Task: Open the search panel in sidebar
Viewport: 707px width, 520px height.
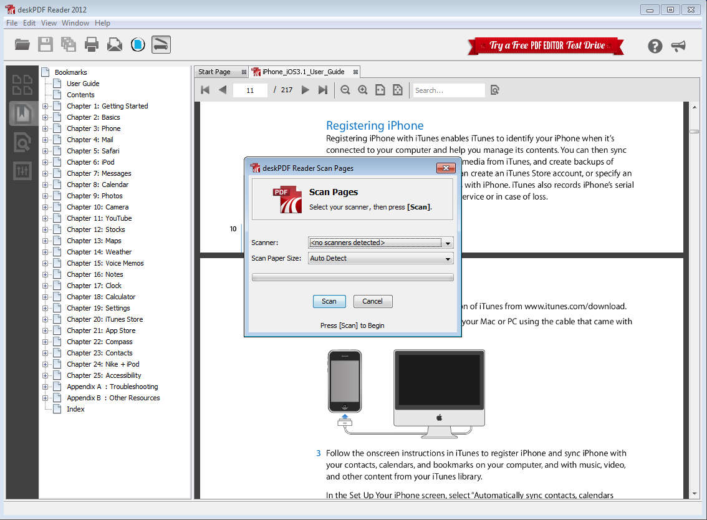Action: point(22,142)
